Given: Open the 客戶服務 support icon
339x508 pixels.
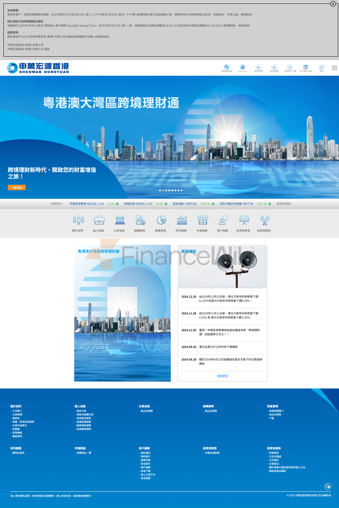Looking at the screenshot, I should (223, 220).
